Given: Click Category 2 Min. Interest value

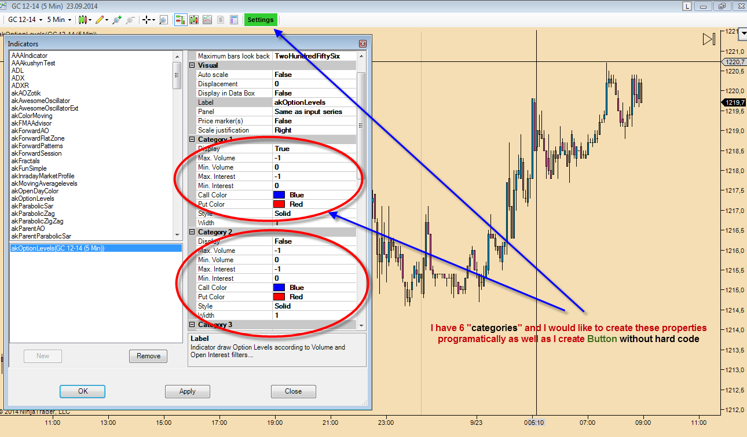Looking at the screenshot, I should coord(314,278).
